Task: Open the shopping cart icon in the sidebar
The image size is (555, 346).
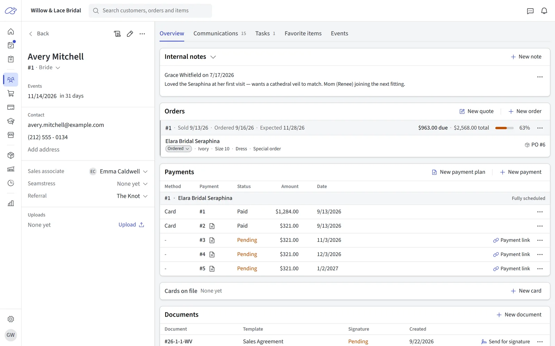Action: (x=11, y=93)
